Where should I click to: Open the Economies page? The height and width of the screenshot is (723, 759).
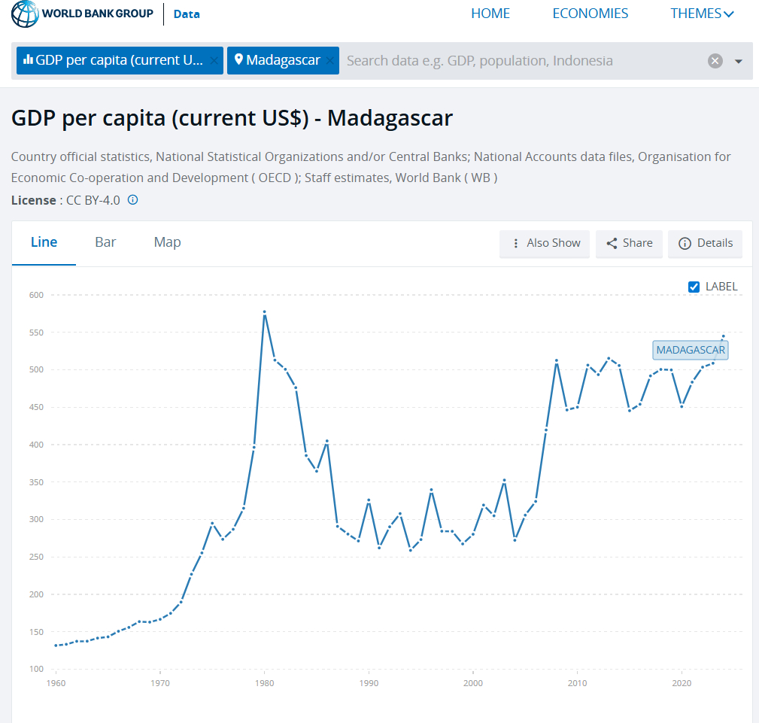tap(590, 14)
